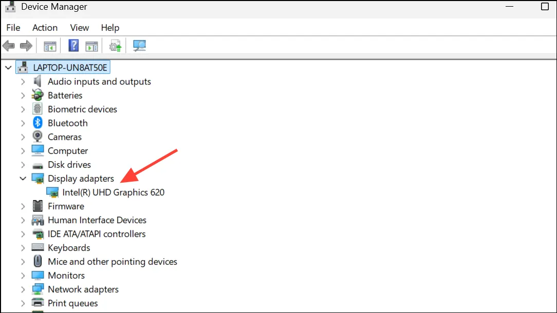The height and width of the screenshot is (313, 557).
Task: Expand Human Interface Devices chevron
Action: pos(23,220)
